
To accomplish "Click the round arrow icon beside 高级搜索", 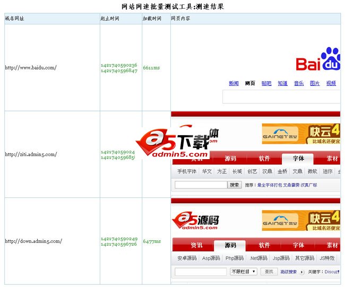I will pyautogui.click(x=302, y=272).
